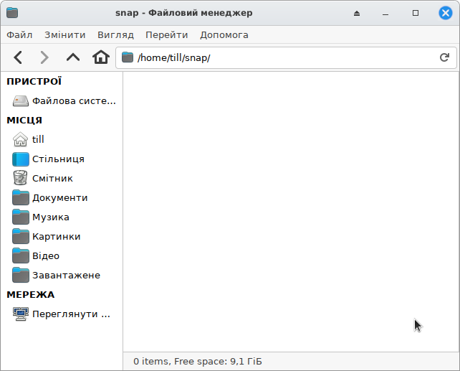Open the Перейти menu

click(x=167, y=35)
